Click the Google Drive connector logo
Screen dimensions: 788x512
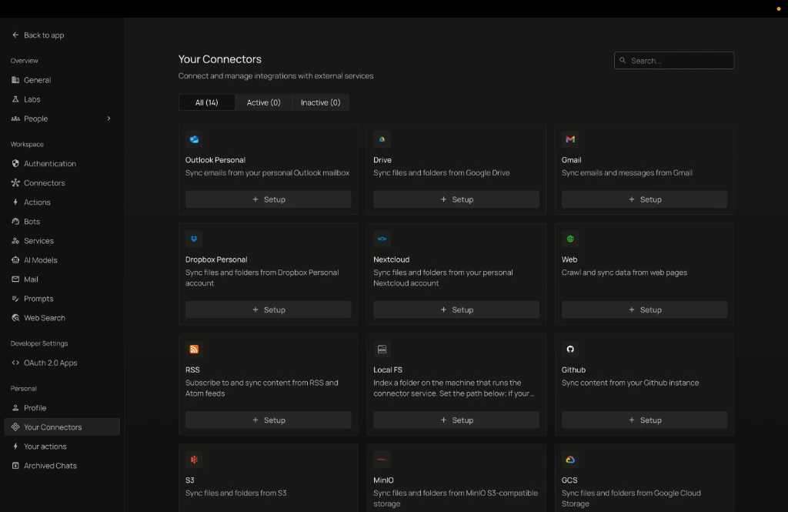tap(382, 139)
